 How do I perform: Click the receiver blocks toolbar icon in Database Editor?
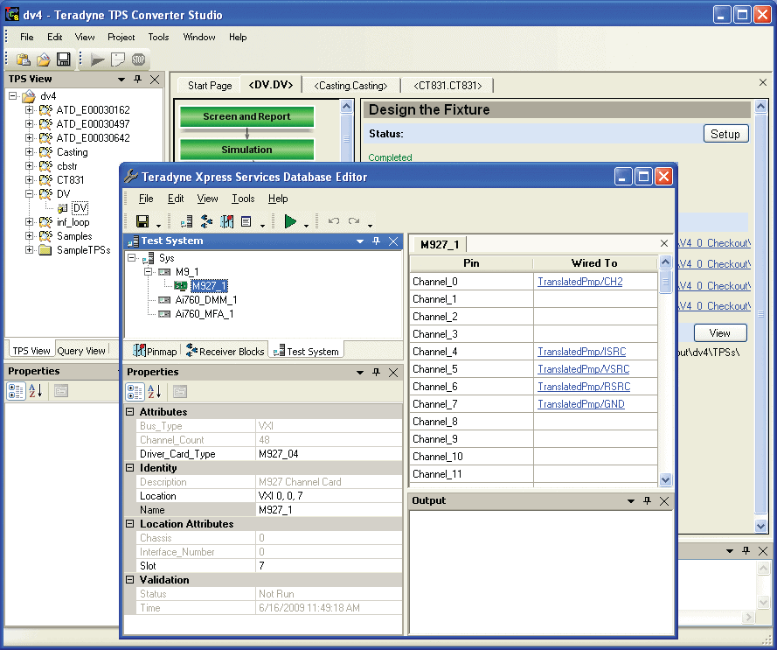click(x=206, y=221)
